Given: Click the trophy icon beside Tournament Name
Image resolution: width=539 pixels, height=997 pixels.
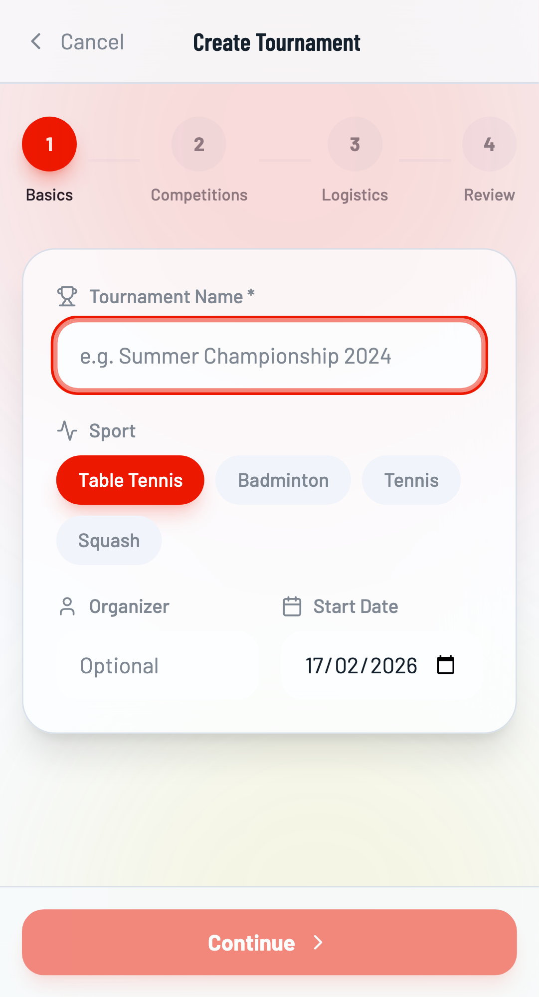Looking at the screenshot, I should [67, 296].
